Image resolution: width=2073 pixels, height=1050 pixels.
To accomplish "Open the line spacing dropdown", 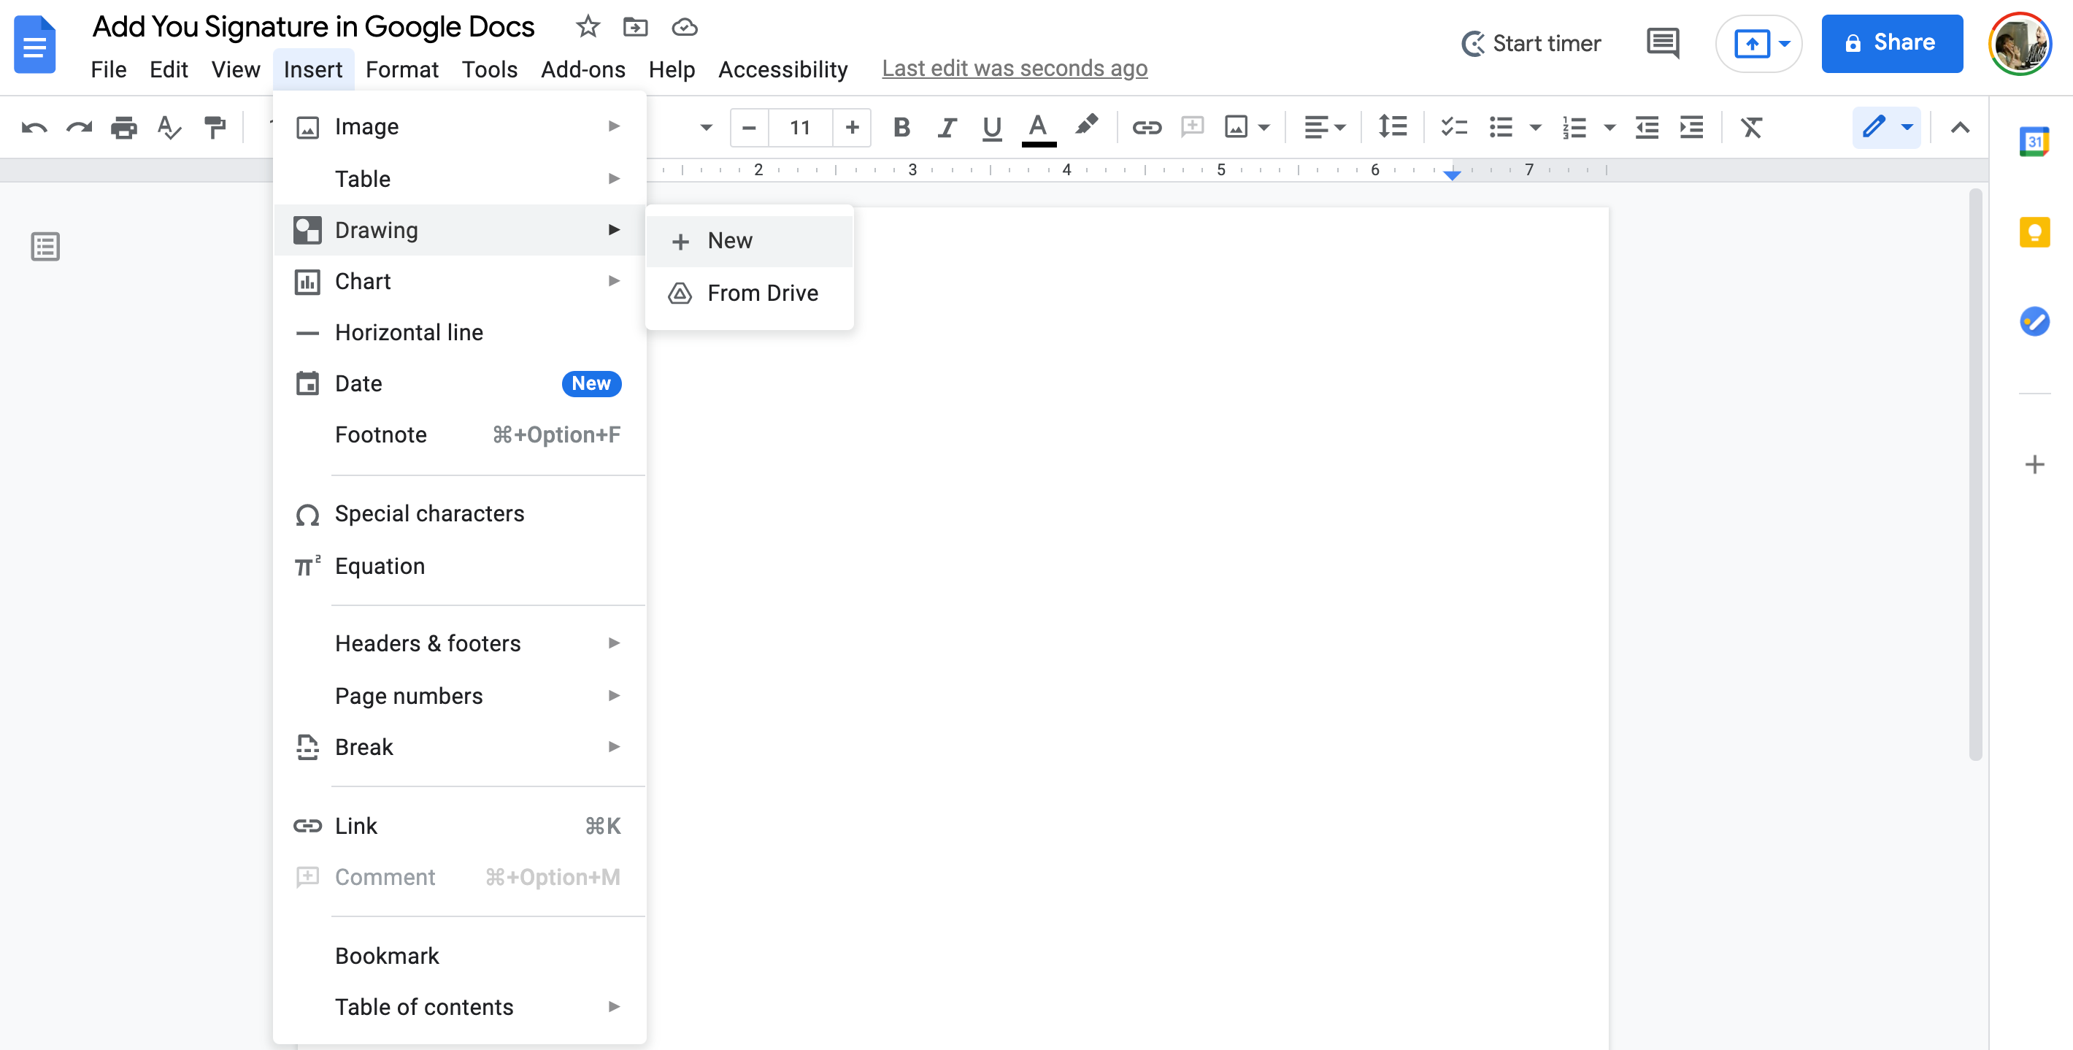I will [x=1393, y=127].
